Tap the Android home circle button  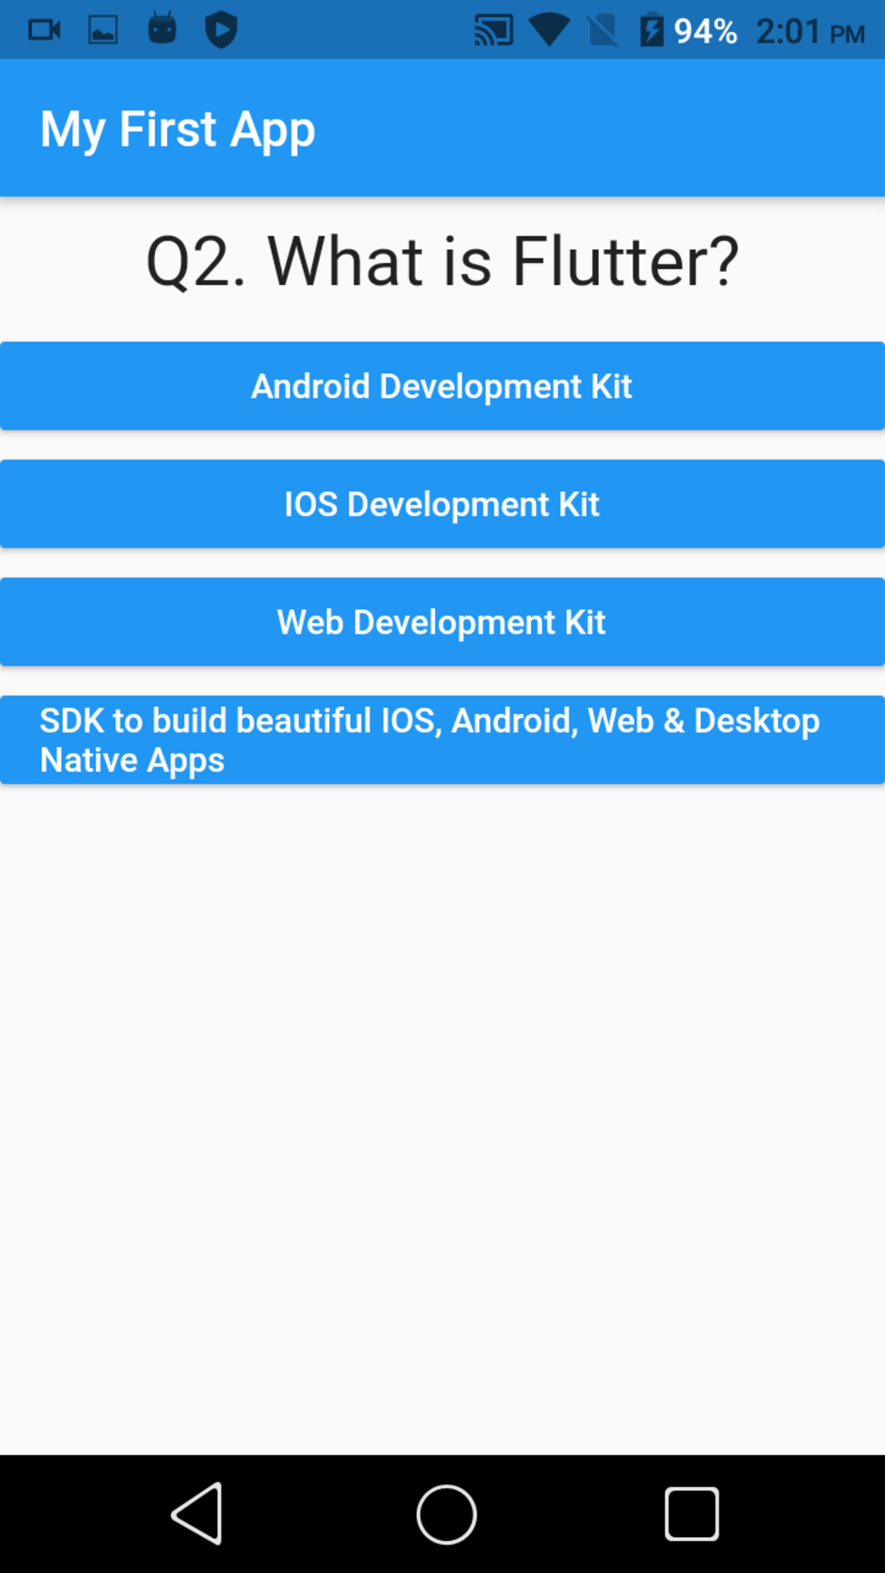pos(447,1514)
